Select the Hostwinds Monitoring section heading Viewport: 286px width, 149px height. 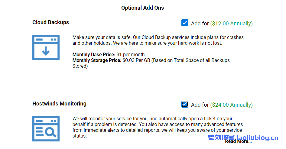click(59, 104)
